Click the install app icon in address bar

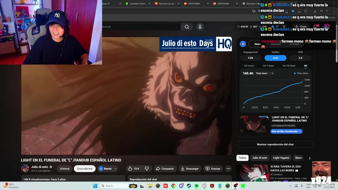point(254,11)
